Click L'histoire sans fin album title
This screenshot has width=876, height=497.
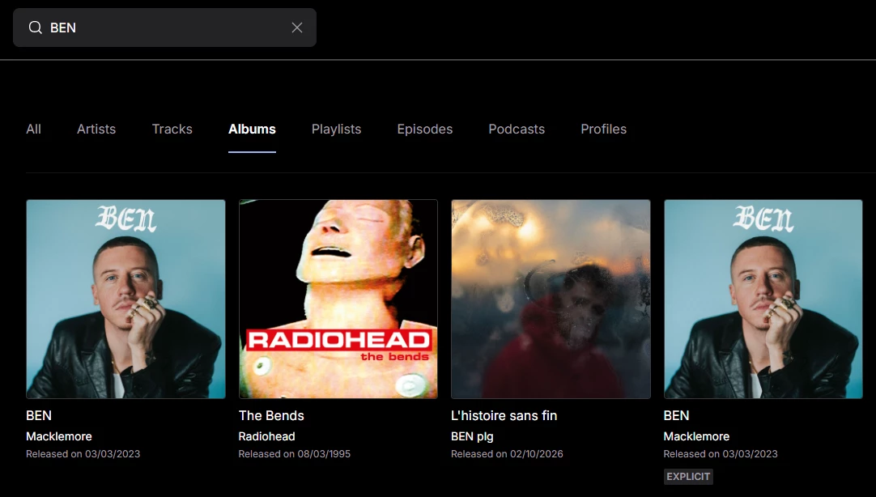coord(504,415)
